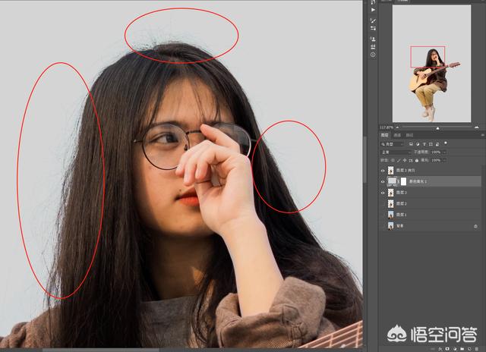Lock transparent pixels icon
486x352 pixels.
pyautogui.click(x=393, y=160)
